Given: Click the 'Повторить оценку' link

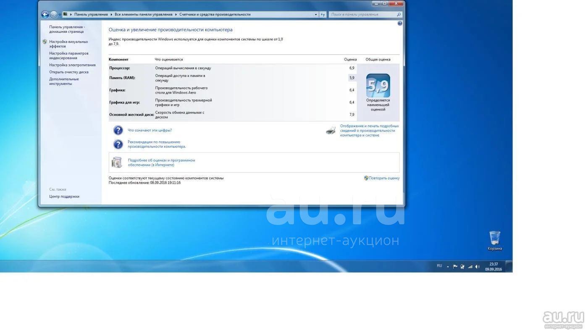Looking at the screenshot, I should [x=384, y=178].
